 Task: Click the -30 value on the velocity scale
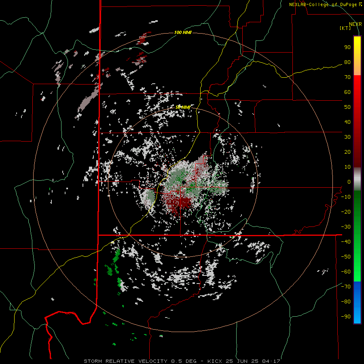346,227
